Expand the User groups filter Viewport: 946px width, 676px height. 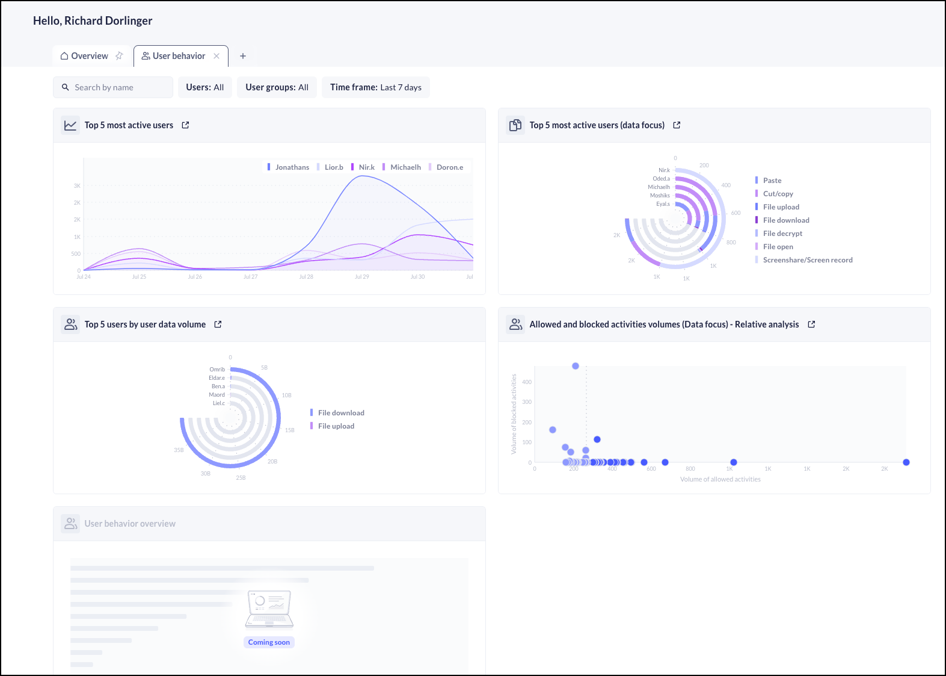tap(277, 87)
